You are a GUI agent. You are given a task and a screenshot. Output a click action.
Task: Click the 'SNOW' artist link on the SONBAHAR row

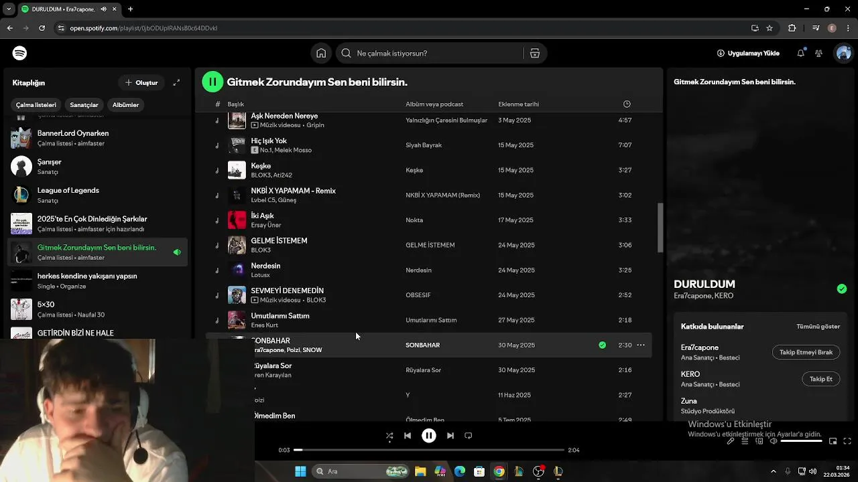tap(312, 350)
